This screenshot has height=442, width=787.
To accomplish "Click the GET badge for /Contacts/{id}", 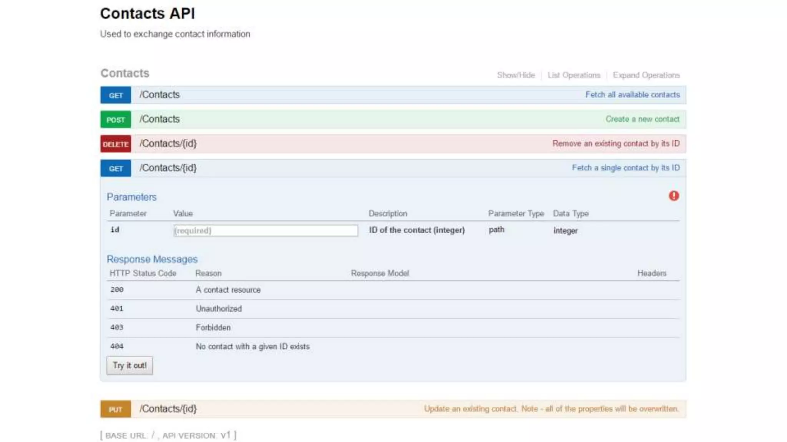I will point(116,168).
